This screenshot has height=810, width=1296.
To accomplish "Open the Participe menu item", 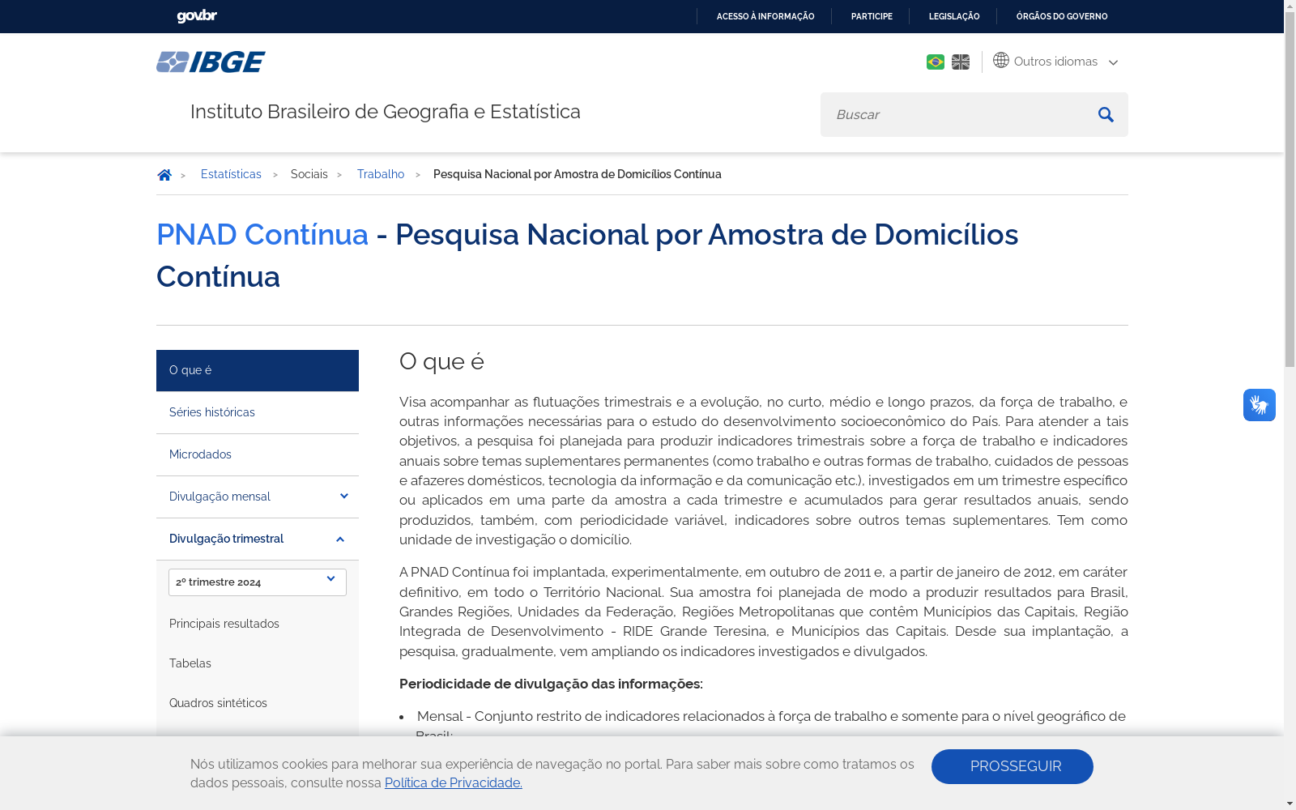I will click(x=872, y=16).
